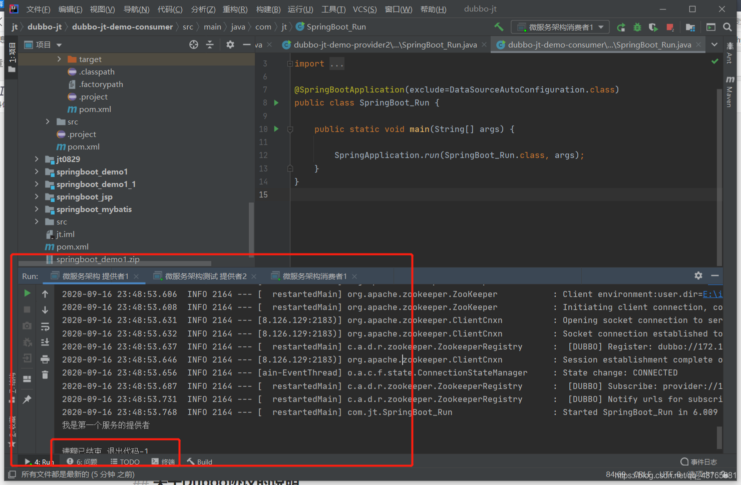
Task: Open Search Everywhere with the magnifier icon
Action: click(x=727, y=27)
